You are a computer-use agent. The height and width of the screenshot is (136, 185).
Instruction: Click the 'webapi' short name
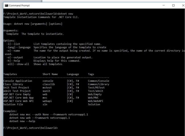point(47,101)
